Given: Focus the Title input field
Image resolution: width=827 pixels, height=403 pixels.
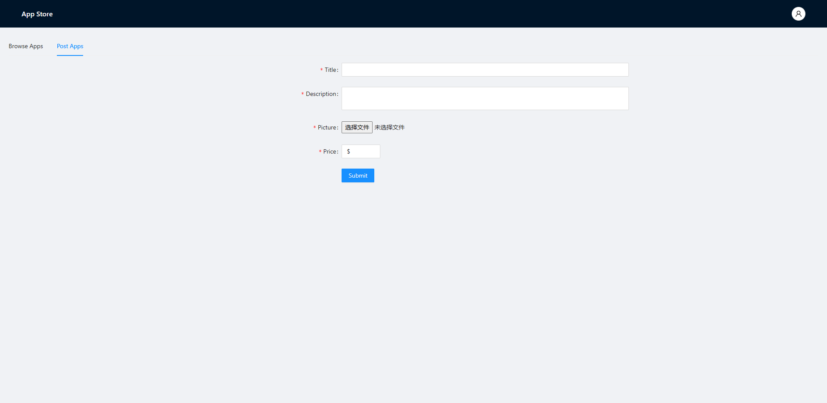Looking at the screenshot, I should coord(485,69).
